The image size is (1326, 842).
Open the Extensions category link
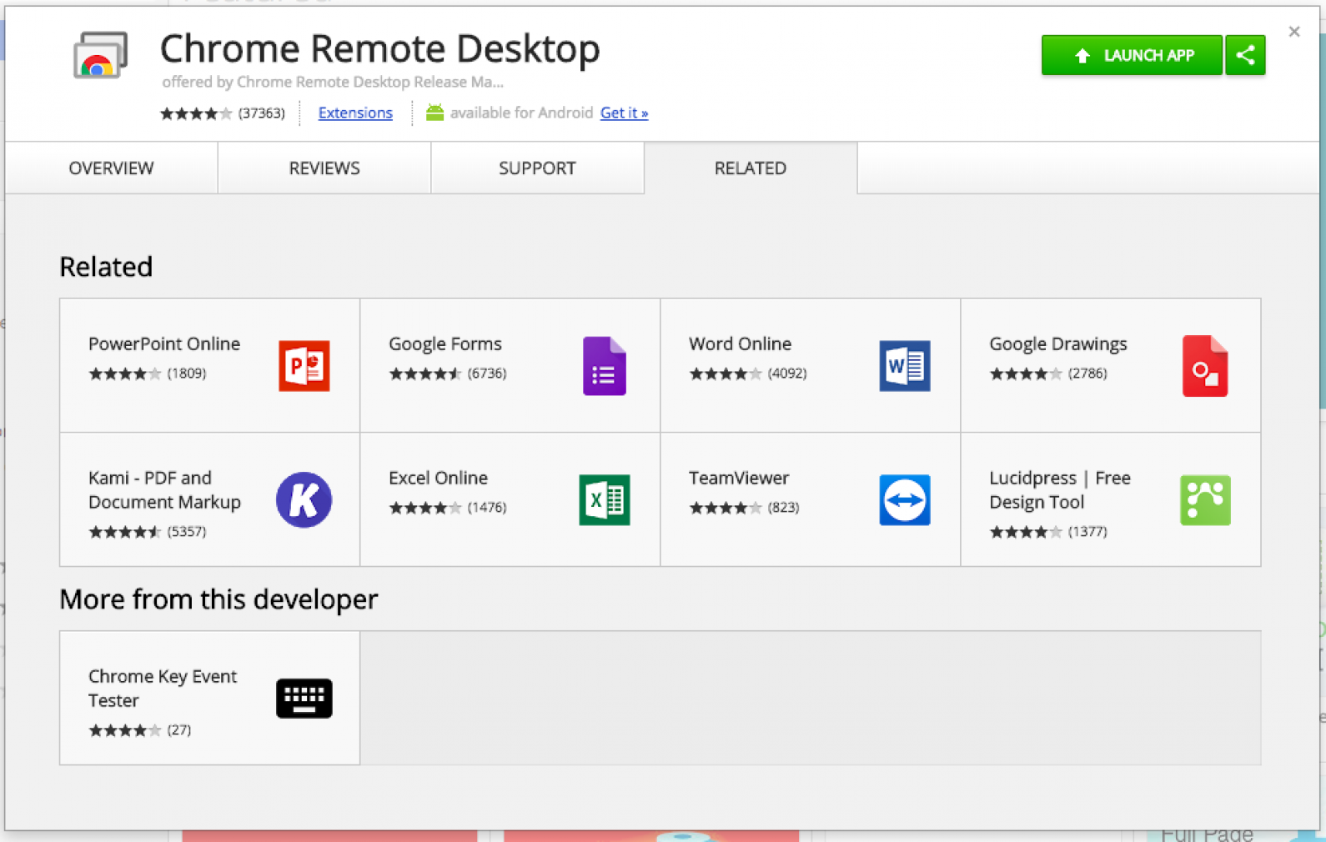pyautogui.click(x=355, y=113)
